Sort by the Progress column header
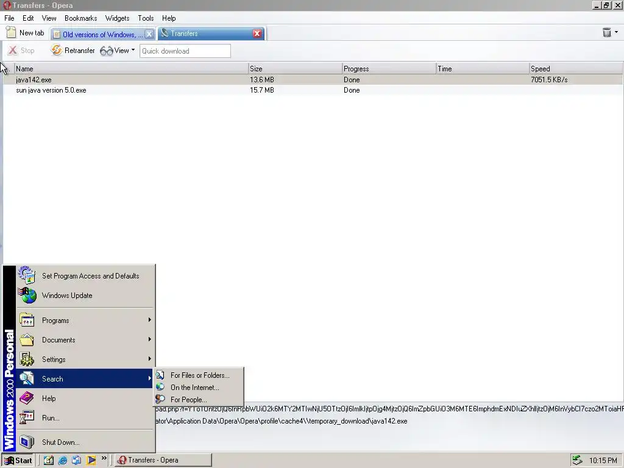The height and width of the screenshot is (468, 624). 389,68
